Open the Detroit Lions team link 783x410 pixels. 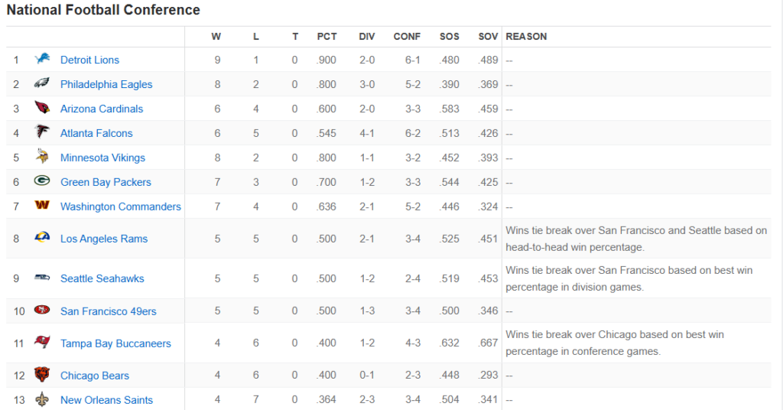[x=90, y=60]
